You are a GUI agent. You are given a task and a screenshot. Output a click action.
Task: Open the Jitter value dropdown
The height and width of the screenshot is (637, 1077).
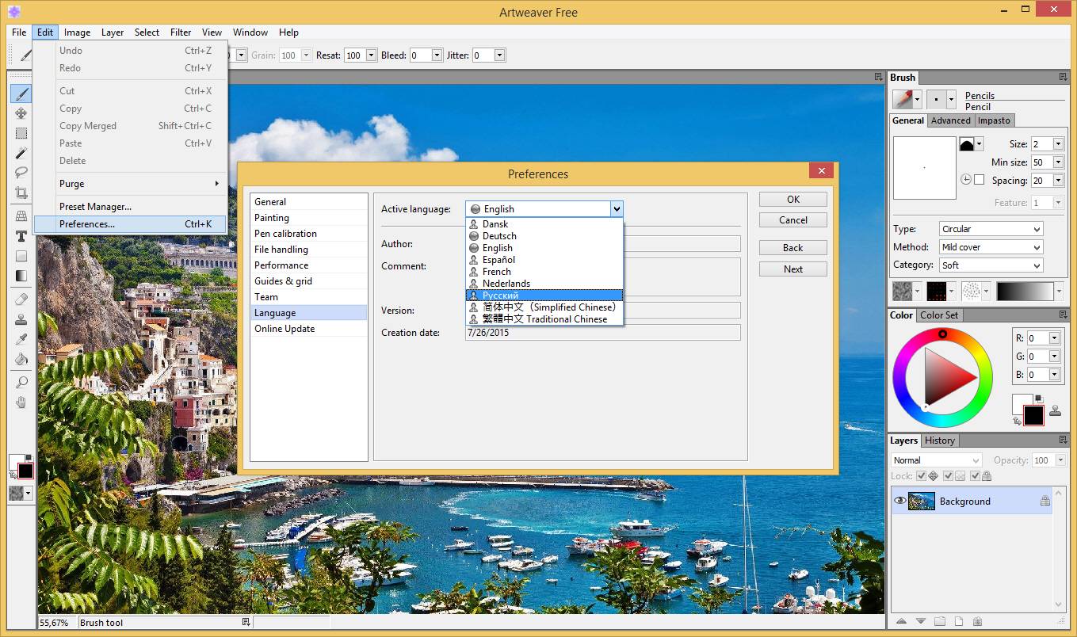[499, 55]
